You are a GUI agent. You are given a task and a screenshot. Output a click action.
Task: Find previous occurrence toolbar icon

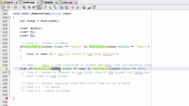coord(29,7)
